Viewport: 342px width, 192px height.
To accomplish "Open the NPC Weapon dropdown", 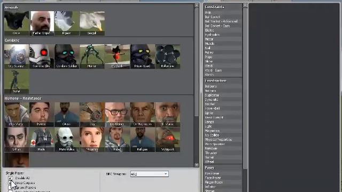I will [x=150, y=174].
